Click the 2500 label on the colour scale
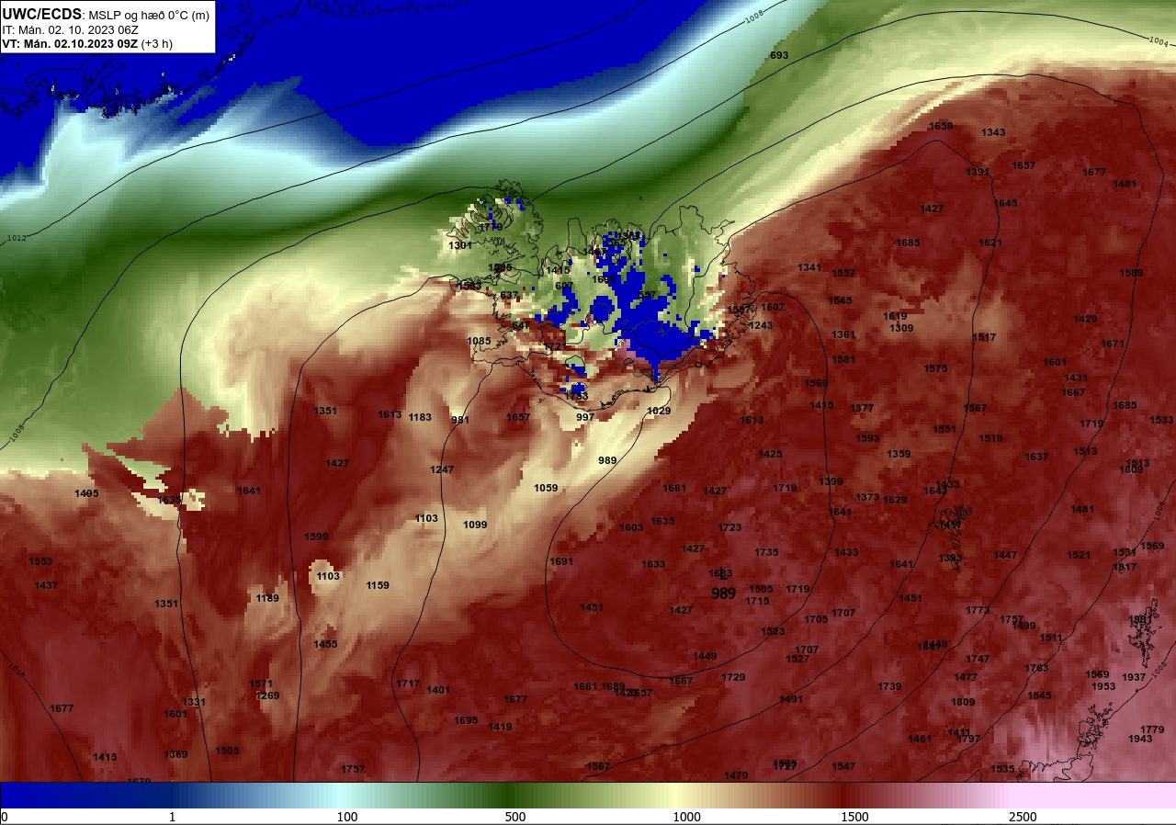Screen dimensions: 1176x825 click(1023, 817)
